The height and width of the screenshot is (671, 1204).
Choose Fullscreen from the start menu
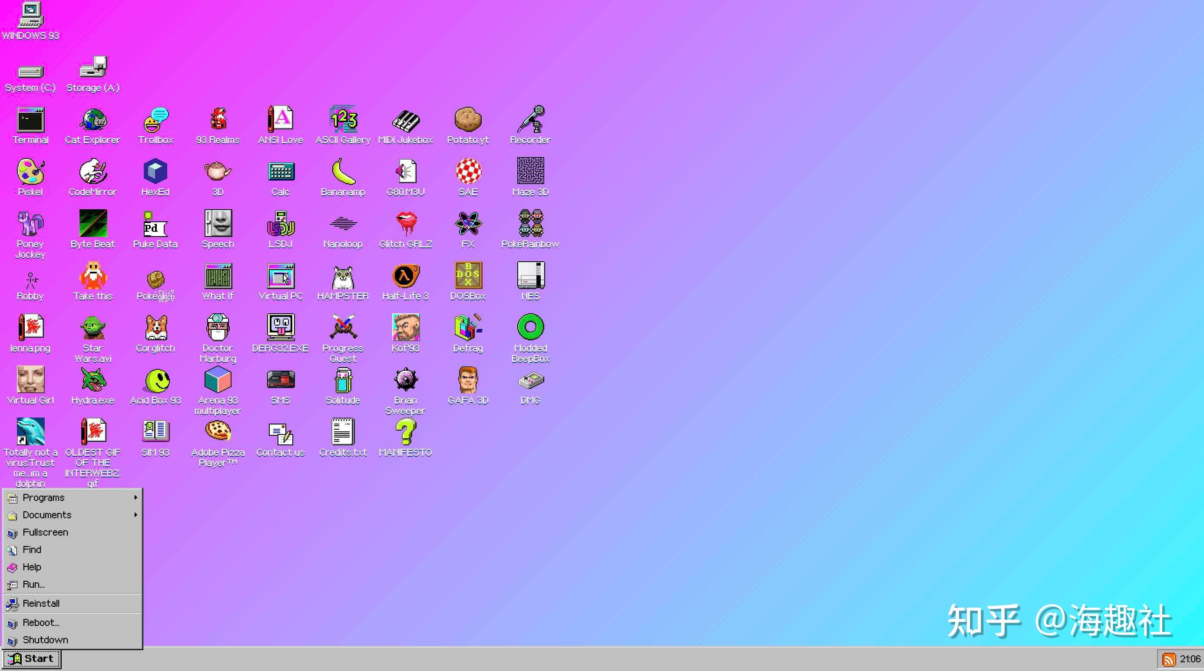pos(45,532)
